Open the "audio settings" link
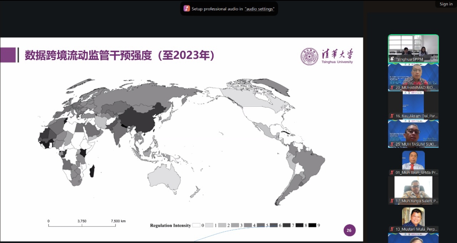This screenshot has width=457, height=243. pyautogui.click(x=259, y=9)
